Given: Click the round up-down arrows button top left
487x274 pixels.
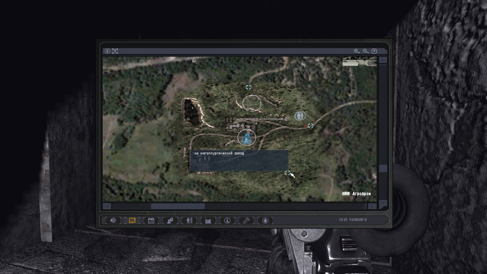Looking at the screenshot, I should click(108, 51).
